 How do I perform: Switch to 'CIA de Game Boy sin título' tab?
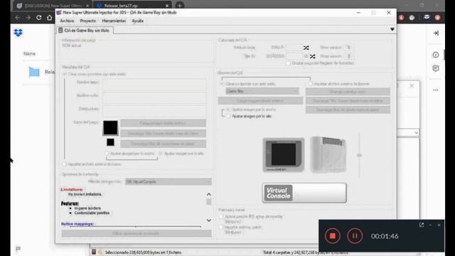(84, 31)
